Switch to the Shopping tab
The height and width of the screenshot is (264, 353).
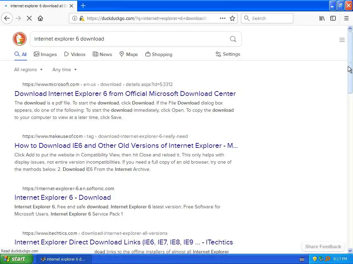click(159, 54)
